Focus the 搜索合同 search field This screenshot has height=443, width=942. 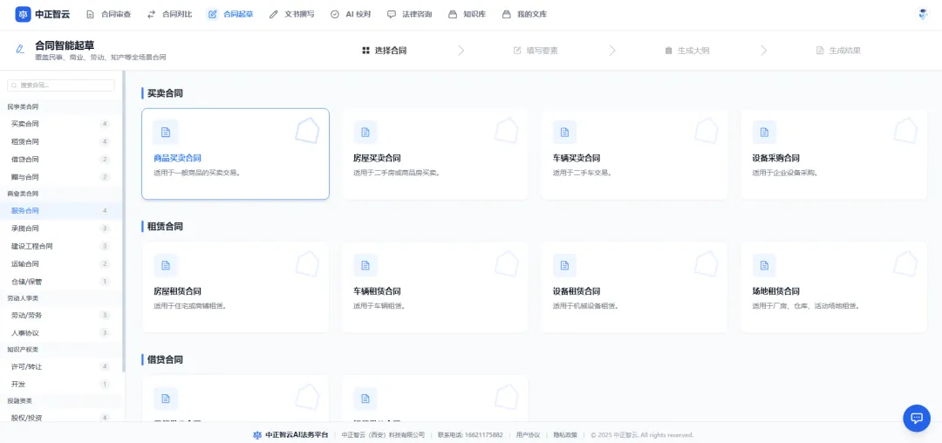tap(61, 85)
